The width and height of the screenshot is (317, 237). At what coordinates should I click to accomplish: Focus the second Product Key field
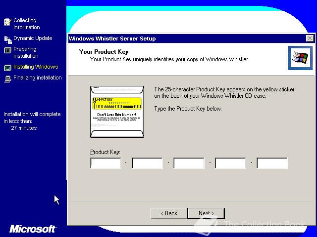pyautogui.click(x=147, y=163)
